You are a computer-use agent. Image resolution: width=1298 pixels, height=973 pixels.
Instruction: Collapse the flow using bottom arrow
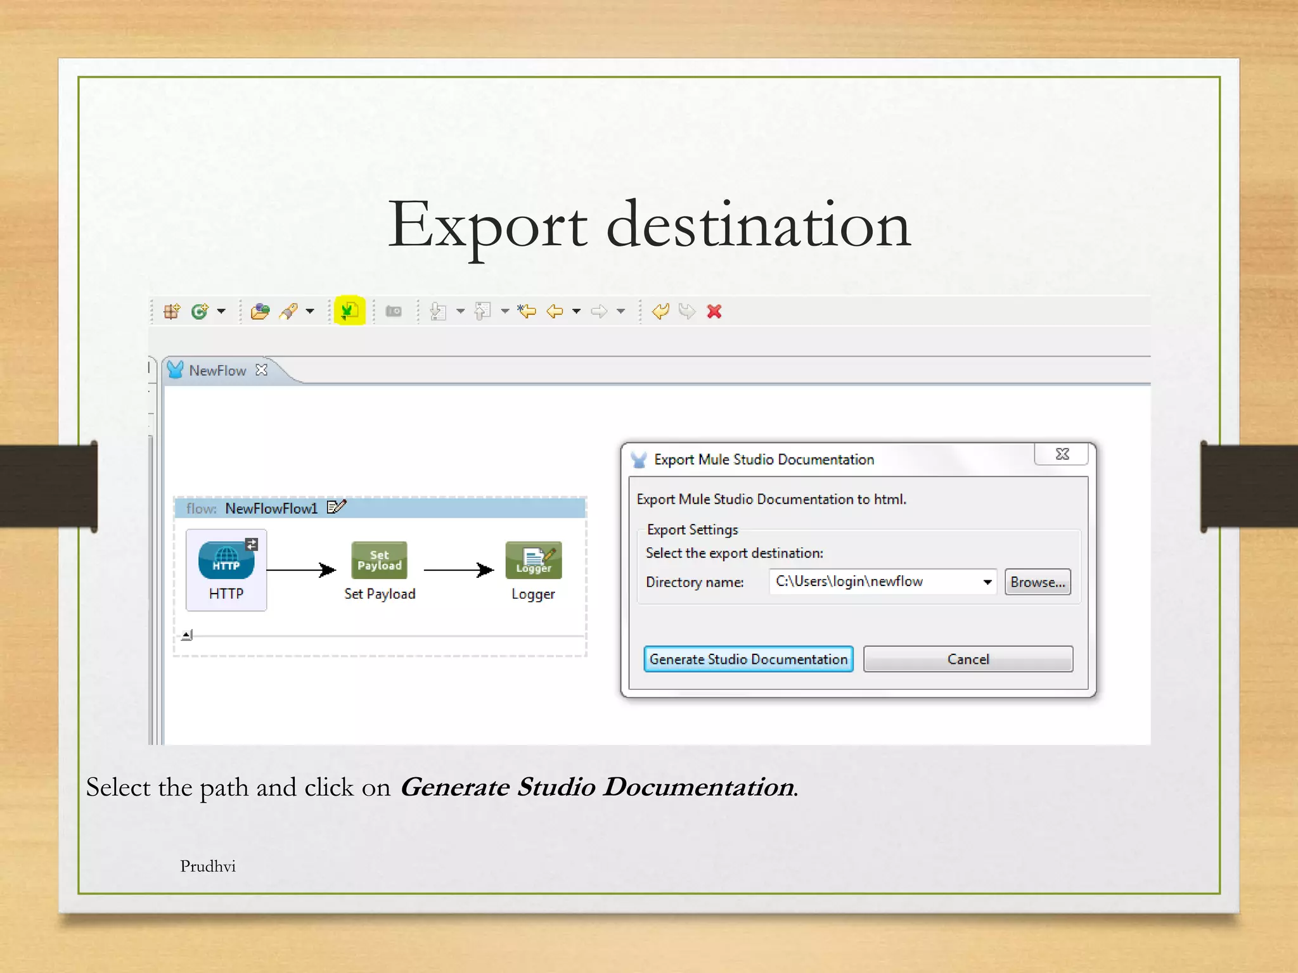186,635
